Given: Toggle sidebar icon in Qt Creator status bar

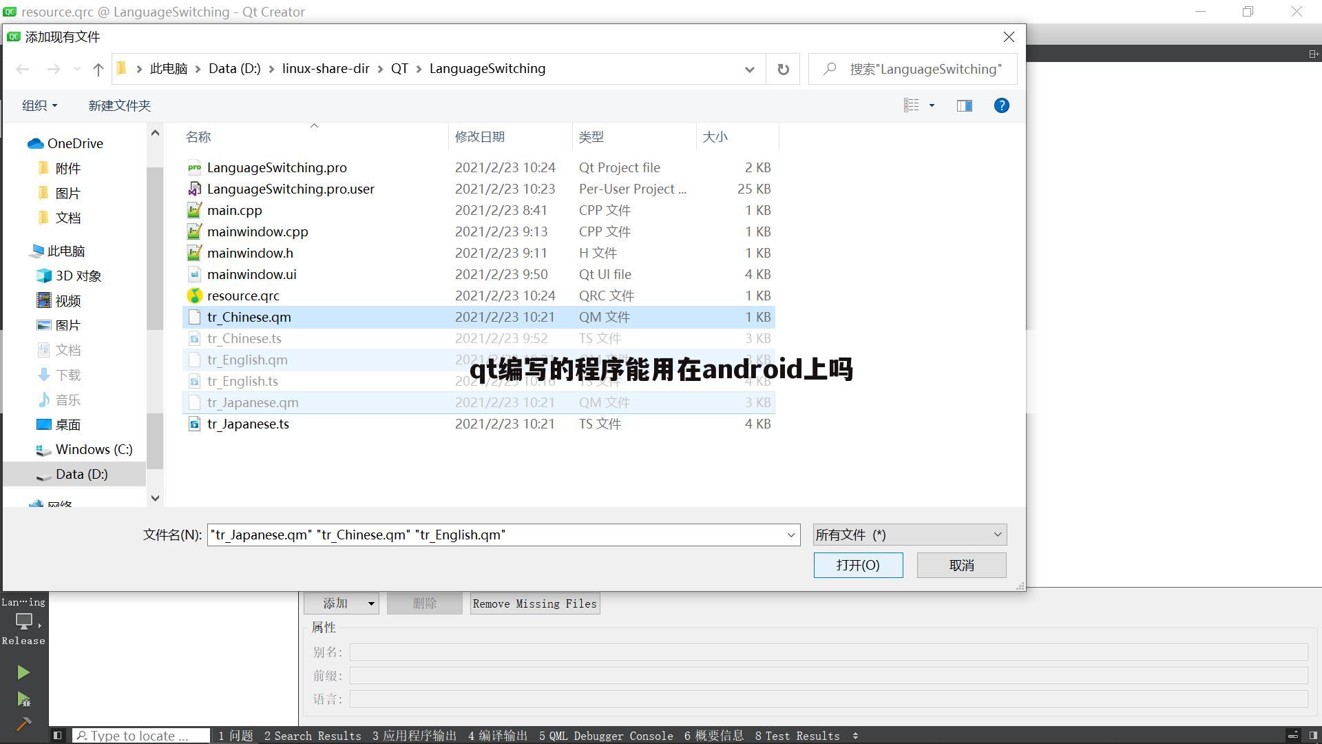Looking at the screenshot, I should click(58, 736).
